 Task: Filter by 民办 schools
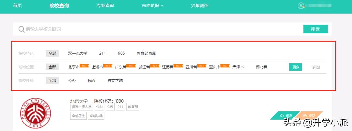92,80
